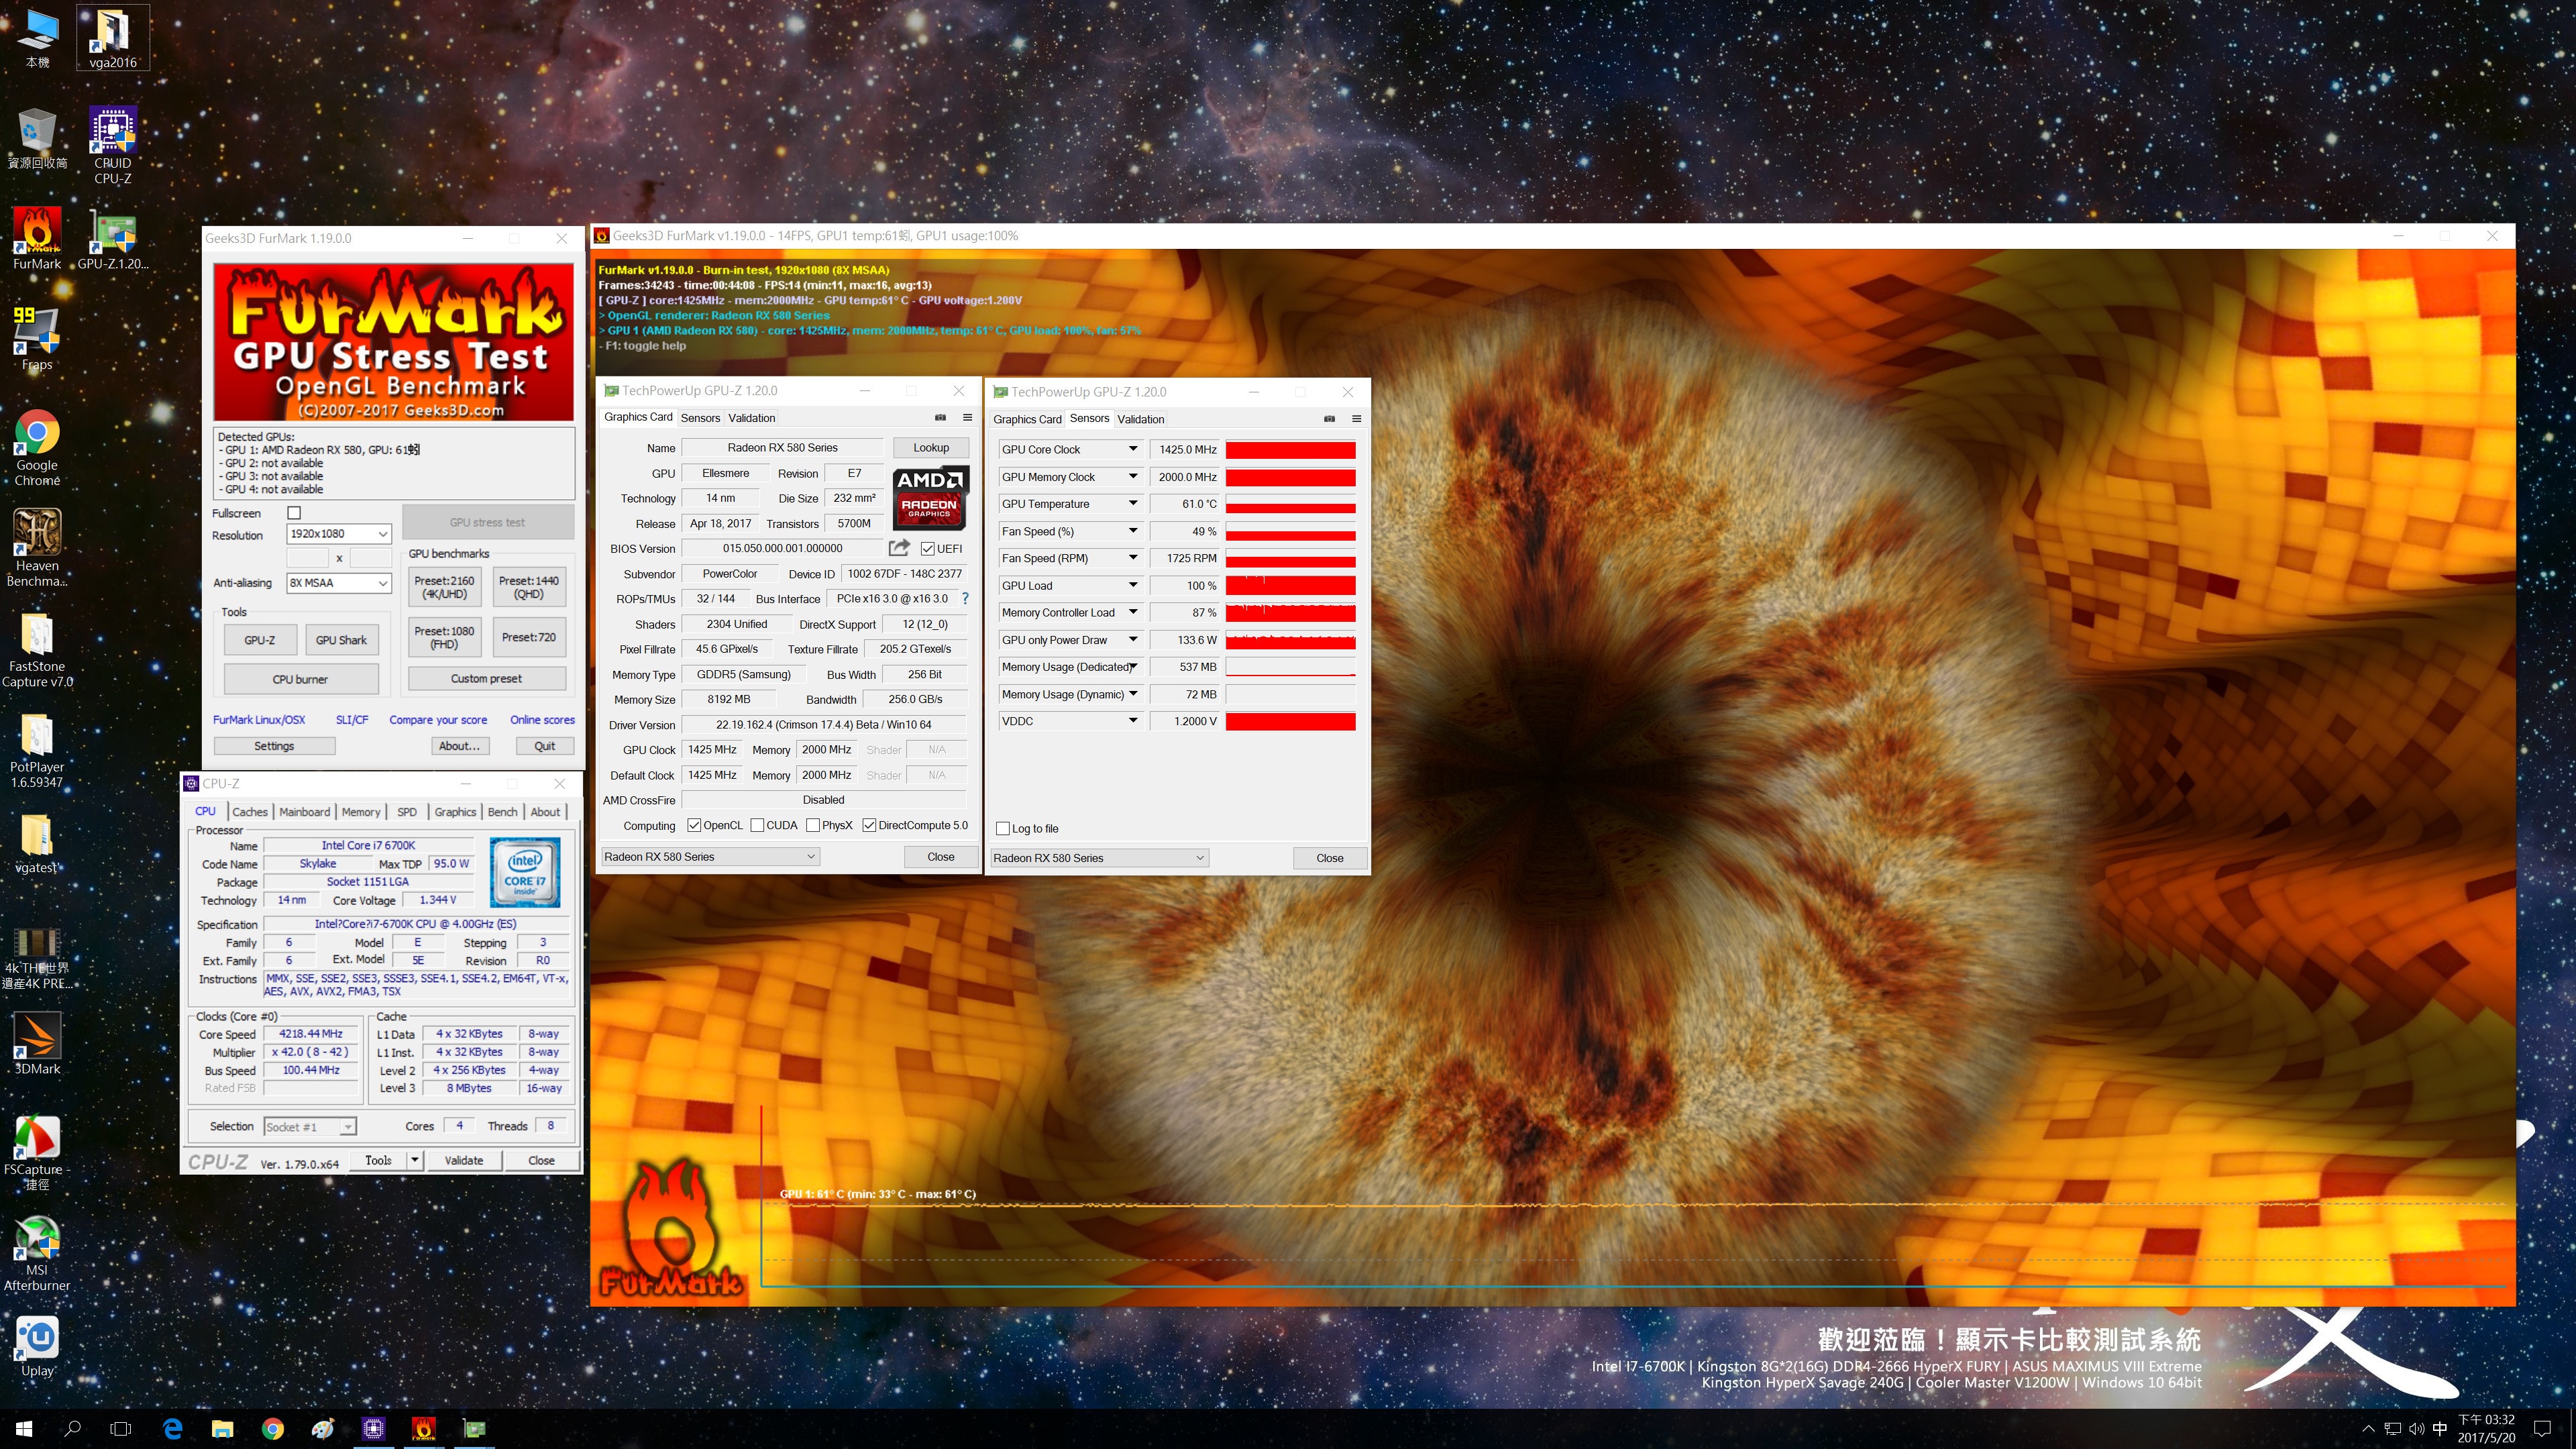Switch to CPU-Z Mainboard tab
This screenshot has height=1449, width=2576.
coord(304,812)
